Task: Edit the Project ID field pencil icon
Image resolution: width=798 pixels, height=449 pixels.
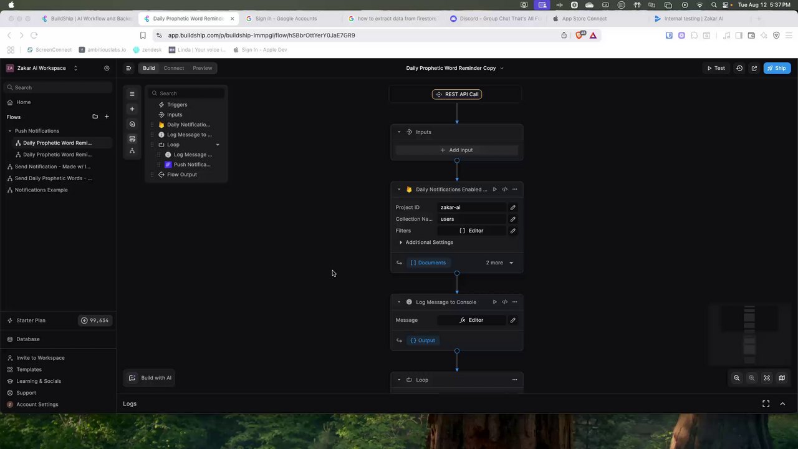Action: pos(512,208)
